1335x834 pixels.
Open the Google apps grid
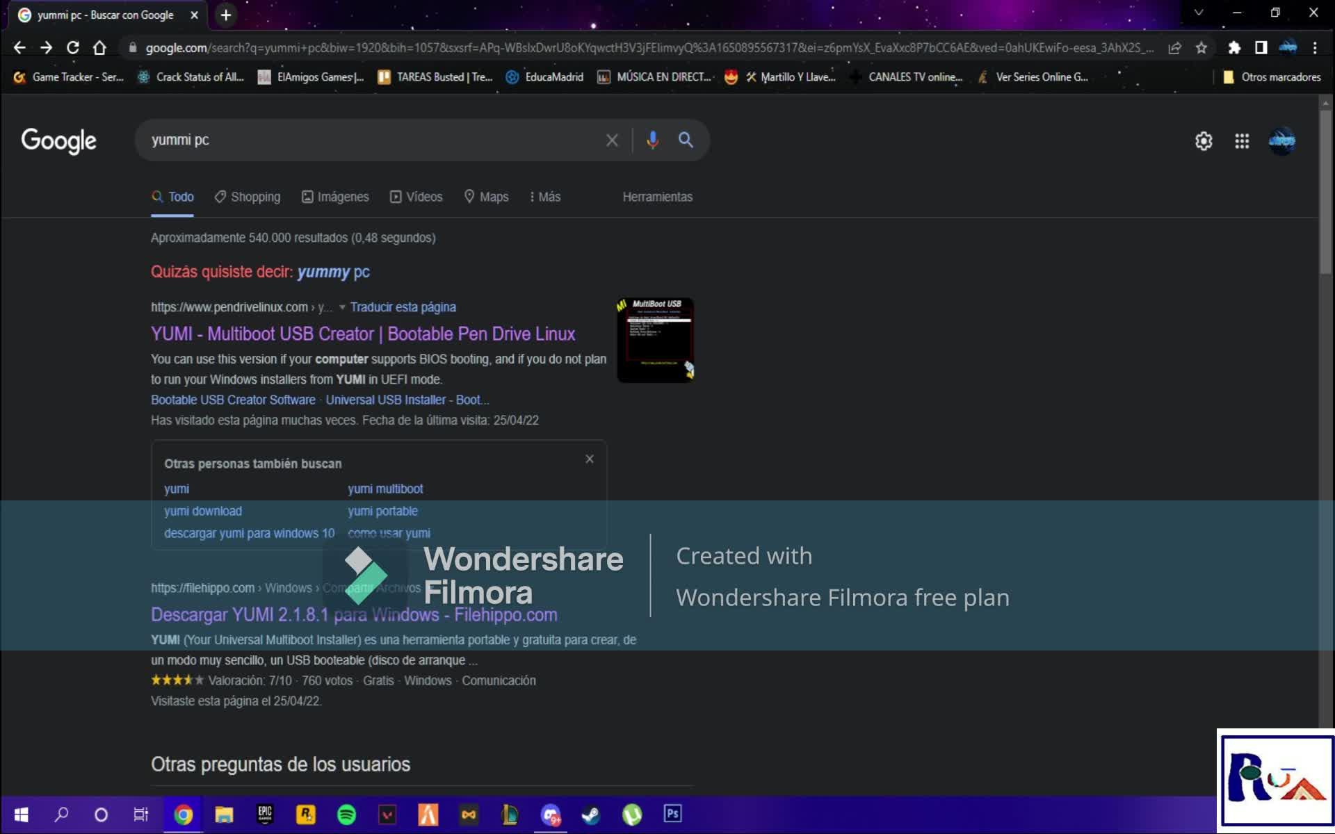click(x=1242, y=141)
